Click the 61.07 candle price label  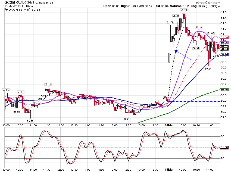point(211,33)
